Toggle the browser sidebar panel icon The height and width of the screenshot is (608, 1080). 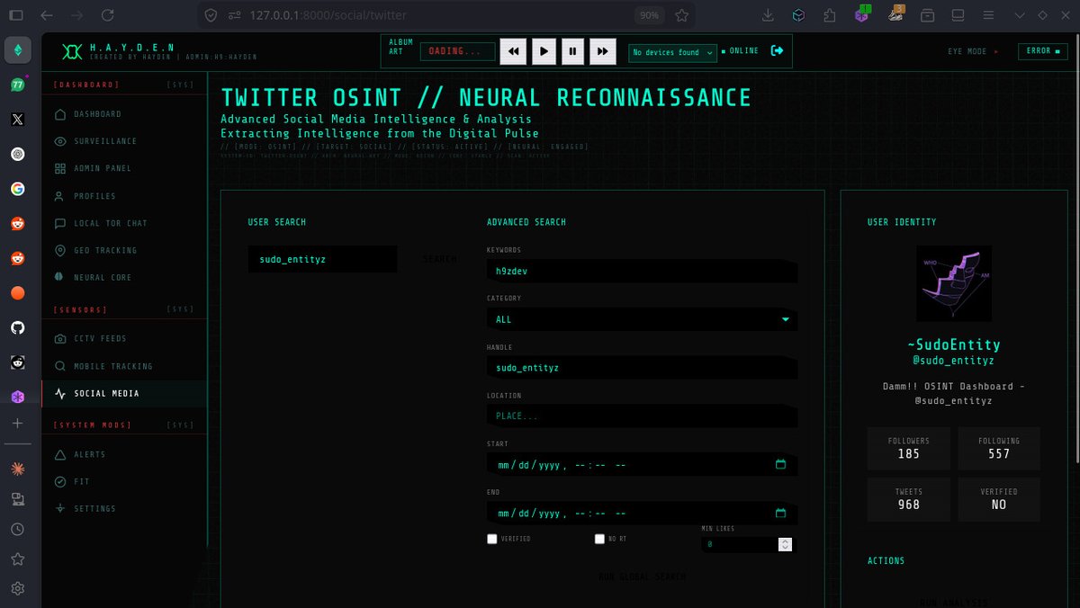click(15, 15)
